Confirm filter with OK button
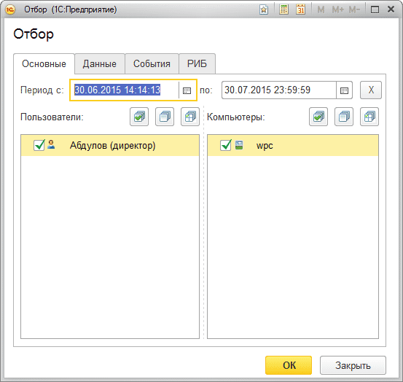This screenshot has height=382, width=403. tap(289, 365)
